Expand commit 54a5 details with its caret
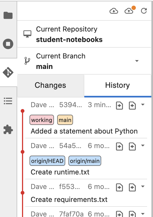The height and width of the screenshot is (217, 153). point(143,145)
